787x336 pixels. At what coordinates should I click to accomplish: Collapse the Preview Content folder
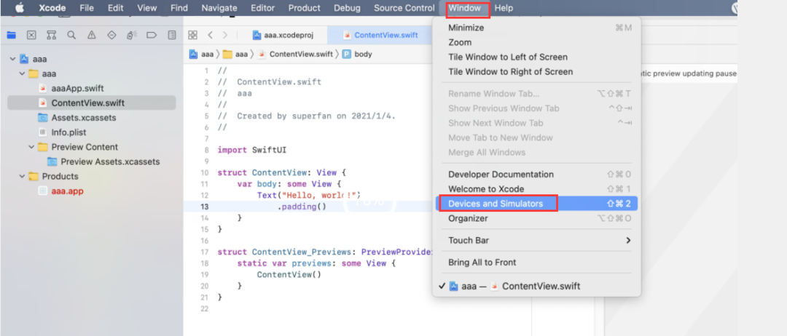click(x=31, y=147)
